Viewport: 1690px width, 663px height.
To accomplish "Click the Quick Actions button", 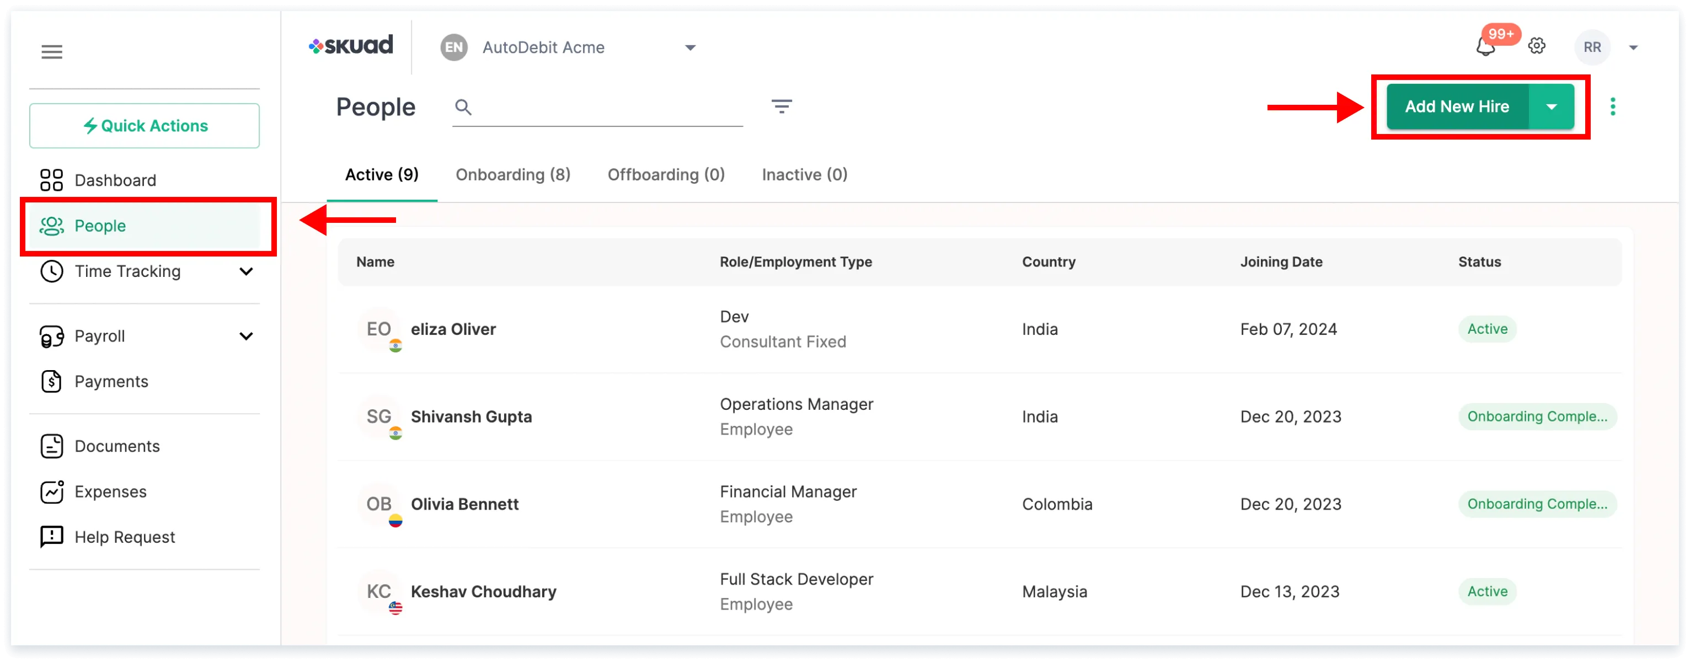I will coord(145,126).
